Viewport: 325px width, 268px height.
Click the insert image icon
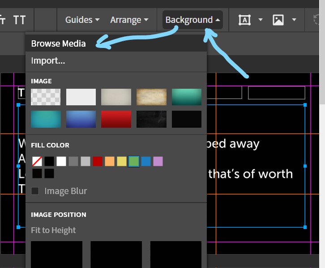(x=278, y=20)
